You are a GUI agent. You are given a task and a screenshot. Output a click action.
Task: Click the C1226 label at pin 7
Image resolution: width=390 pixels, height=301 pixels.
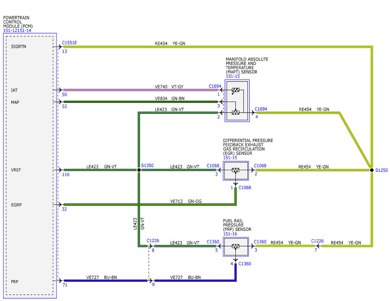tap(318, 241)
